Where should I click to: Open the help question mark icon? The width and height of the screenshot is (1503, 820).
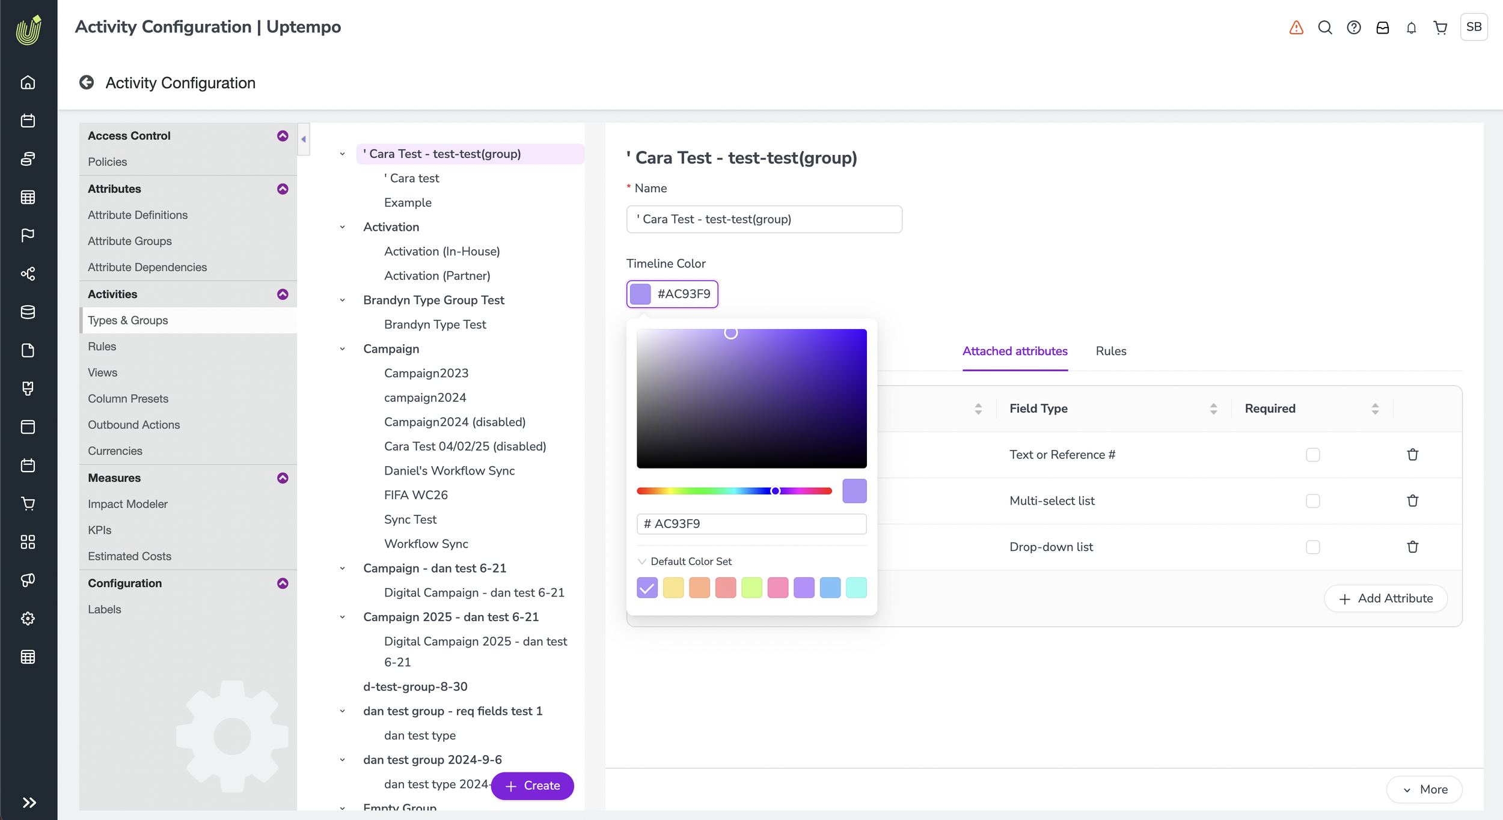[1354, 28]
